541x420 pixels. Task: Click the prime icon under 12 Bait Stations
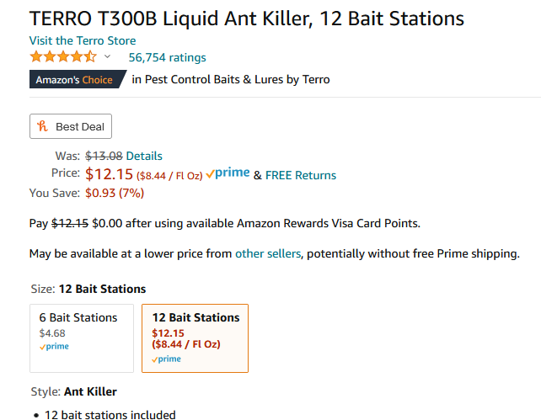(166, 359)
